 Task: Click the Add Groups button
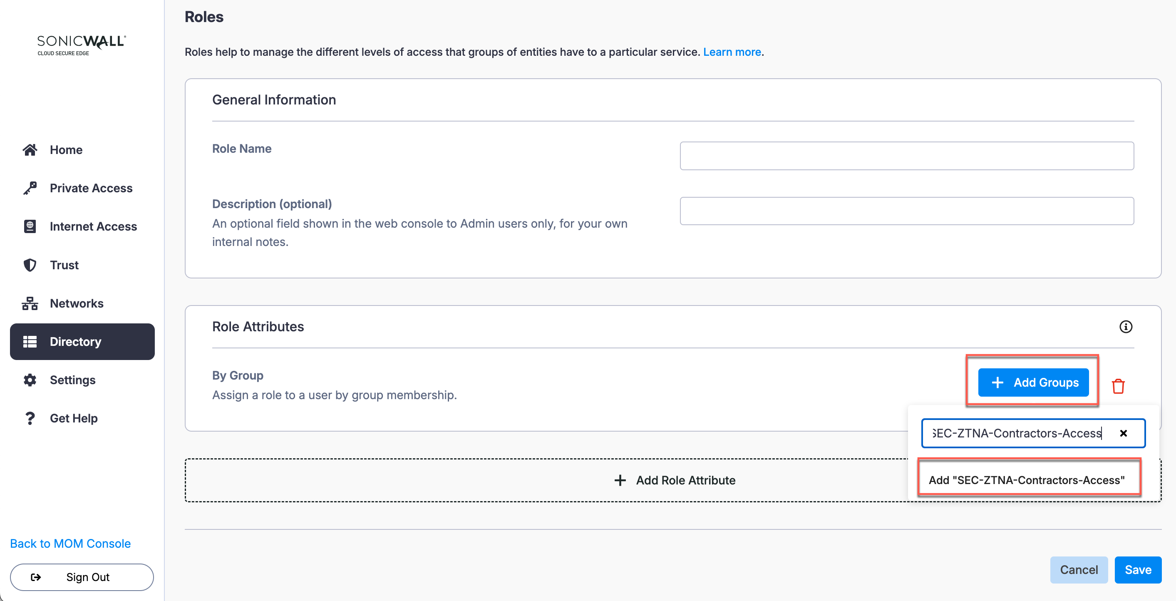click(1034, 382)
